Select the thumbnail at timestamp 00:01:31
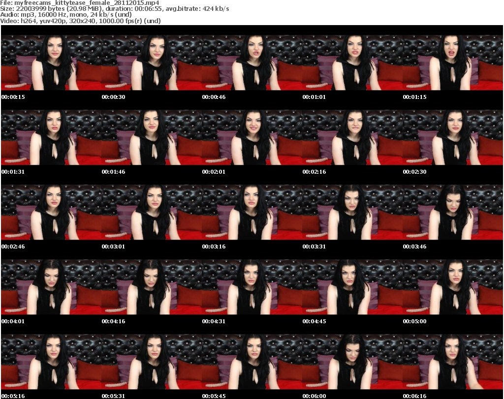Image resolution: width=504 pixels, height=399 pixels. [x=51, y=137]
